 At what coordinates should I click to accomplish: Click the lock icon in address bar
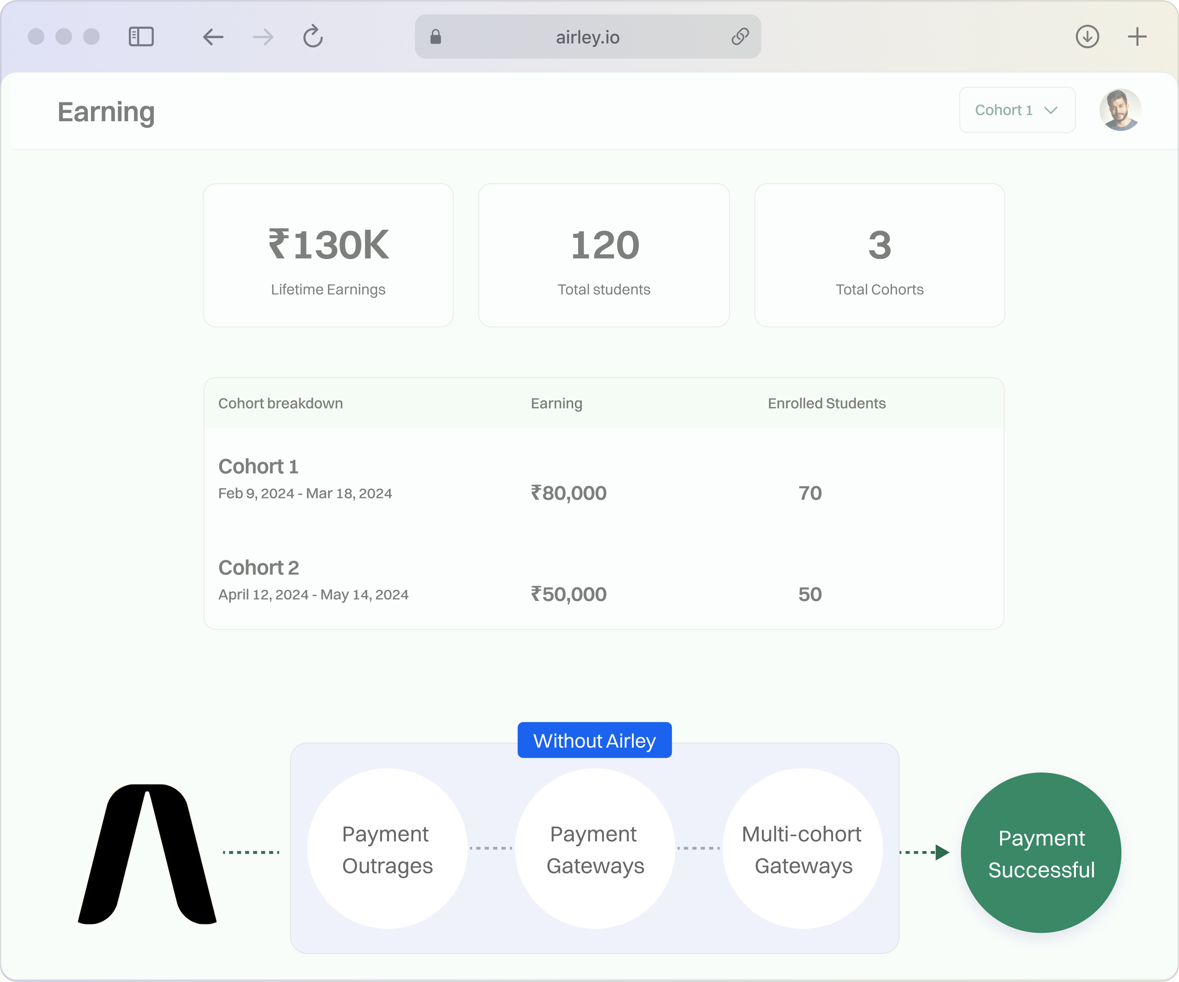point(436,37)
